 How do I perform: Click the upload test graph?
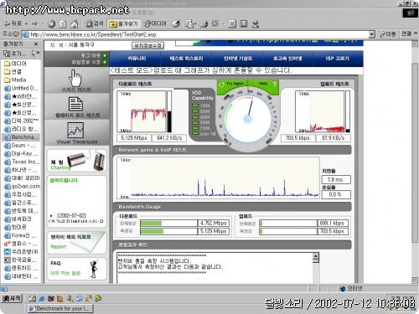[320, 111]
